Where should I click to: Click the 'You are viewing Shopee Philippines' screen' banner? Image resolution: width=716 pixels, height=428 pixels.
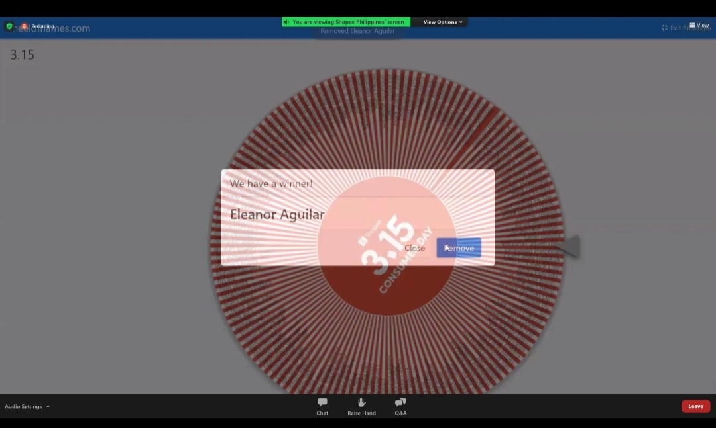pos(345,22)
